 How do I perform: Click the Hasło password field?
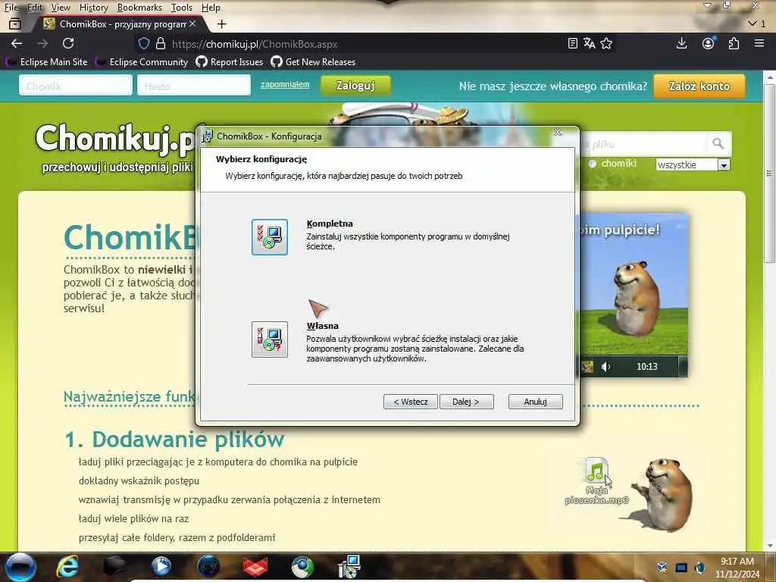pyautogui.click(x=194, y=85)
